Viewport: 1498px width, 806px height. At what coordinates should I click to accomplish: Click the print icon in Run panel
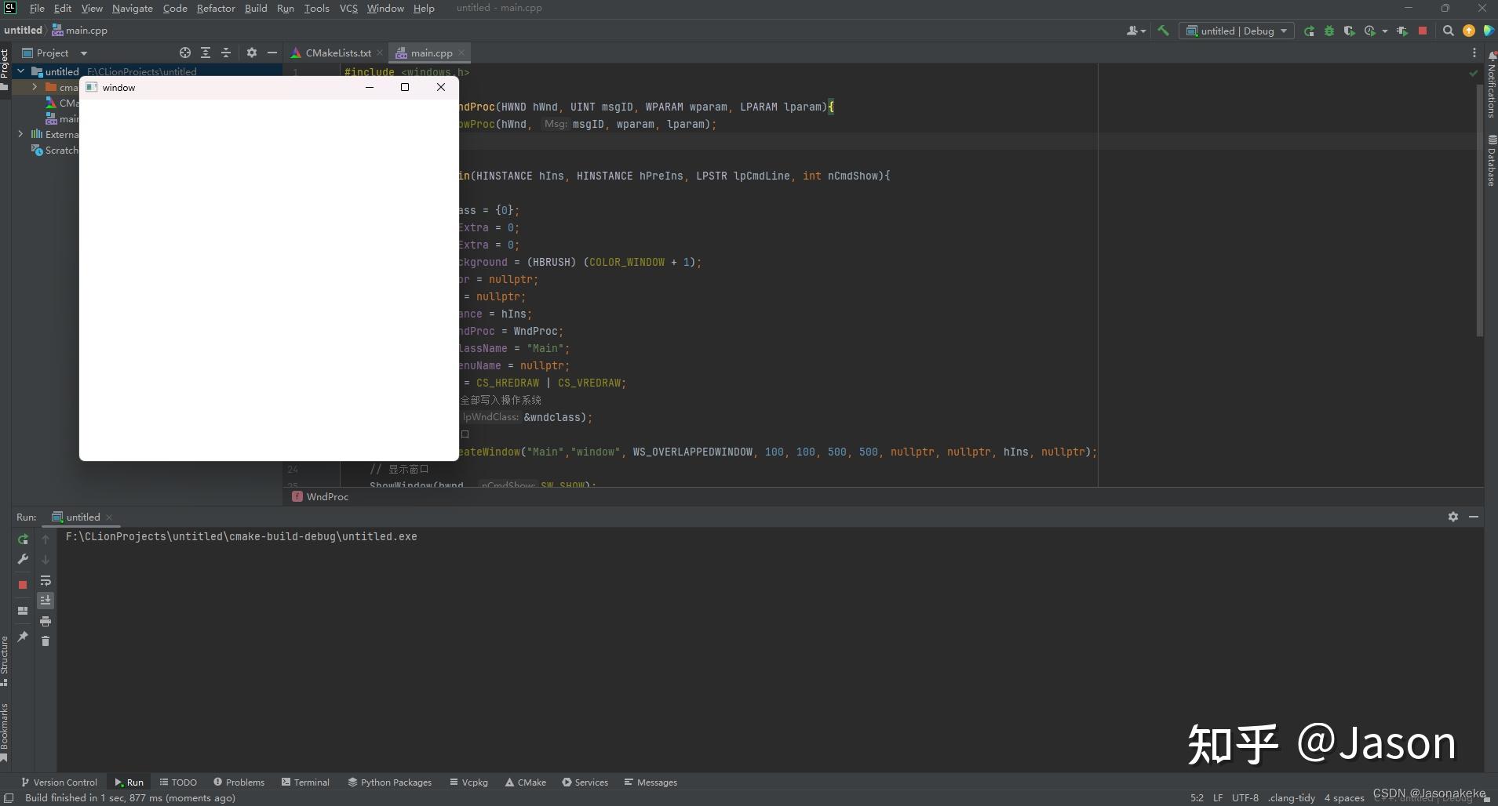tap(46, 621)
